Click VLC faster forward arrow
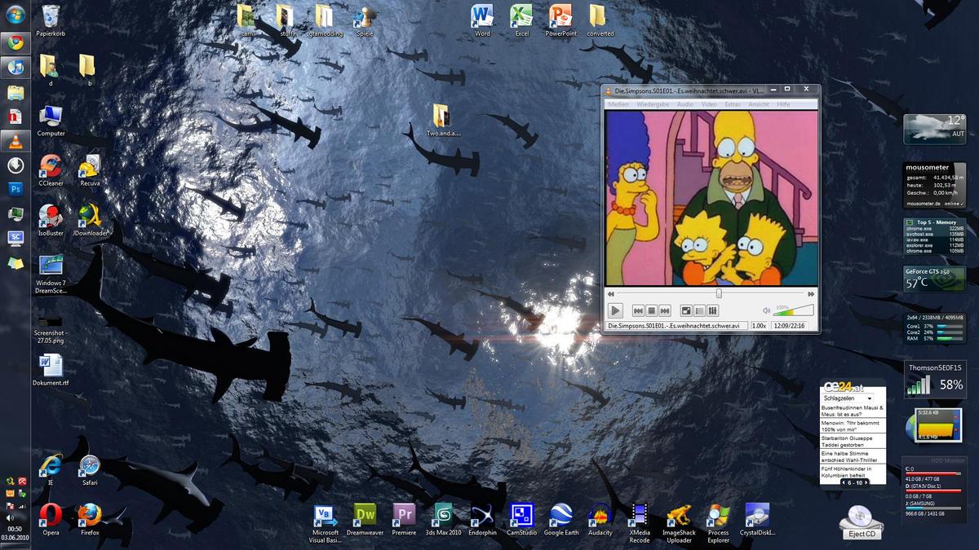 tap(811, 293)
